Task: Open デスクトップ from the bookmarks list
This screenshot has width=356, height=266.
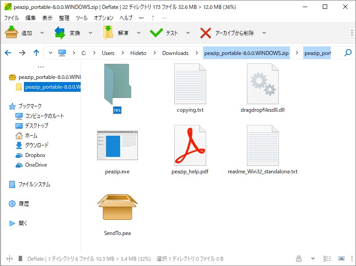Action: coord(32,126)
